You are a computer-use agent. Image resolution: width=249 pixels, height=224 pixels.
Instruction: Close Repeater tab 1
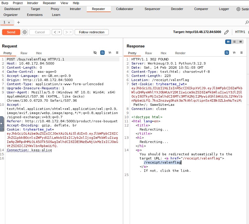9,22
